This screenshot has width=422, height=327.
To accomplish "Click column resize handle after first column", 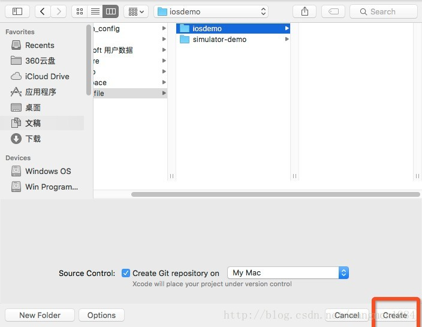I will click(x=171, y=176).
